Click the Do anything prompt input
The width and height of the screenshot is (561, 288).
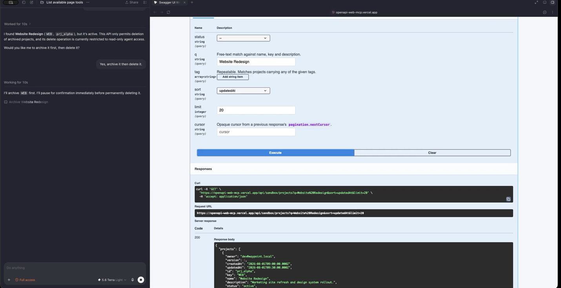click(x=75, y=268)
